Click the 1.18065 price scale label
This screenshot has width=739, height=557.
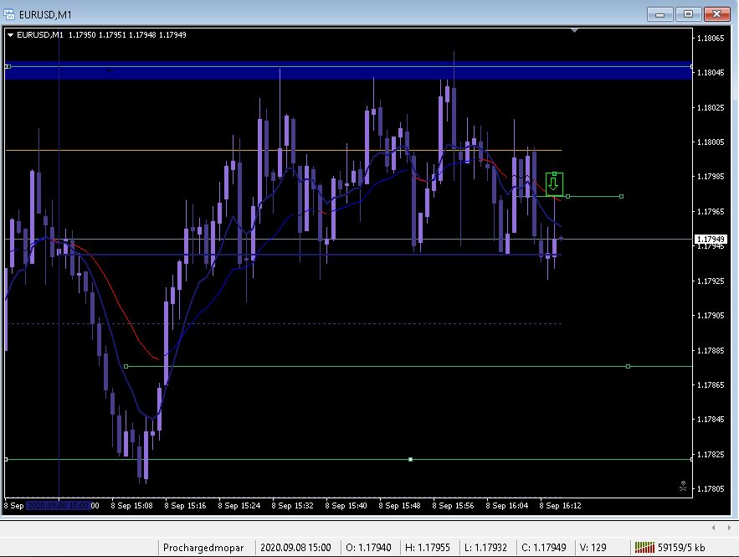tap(711, 39)
